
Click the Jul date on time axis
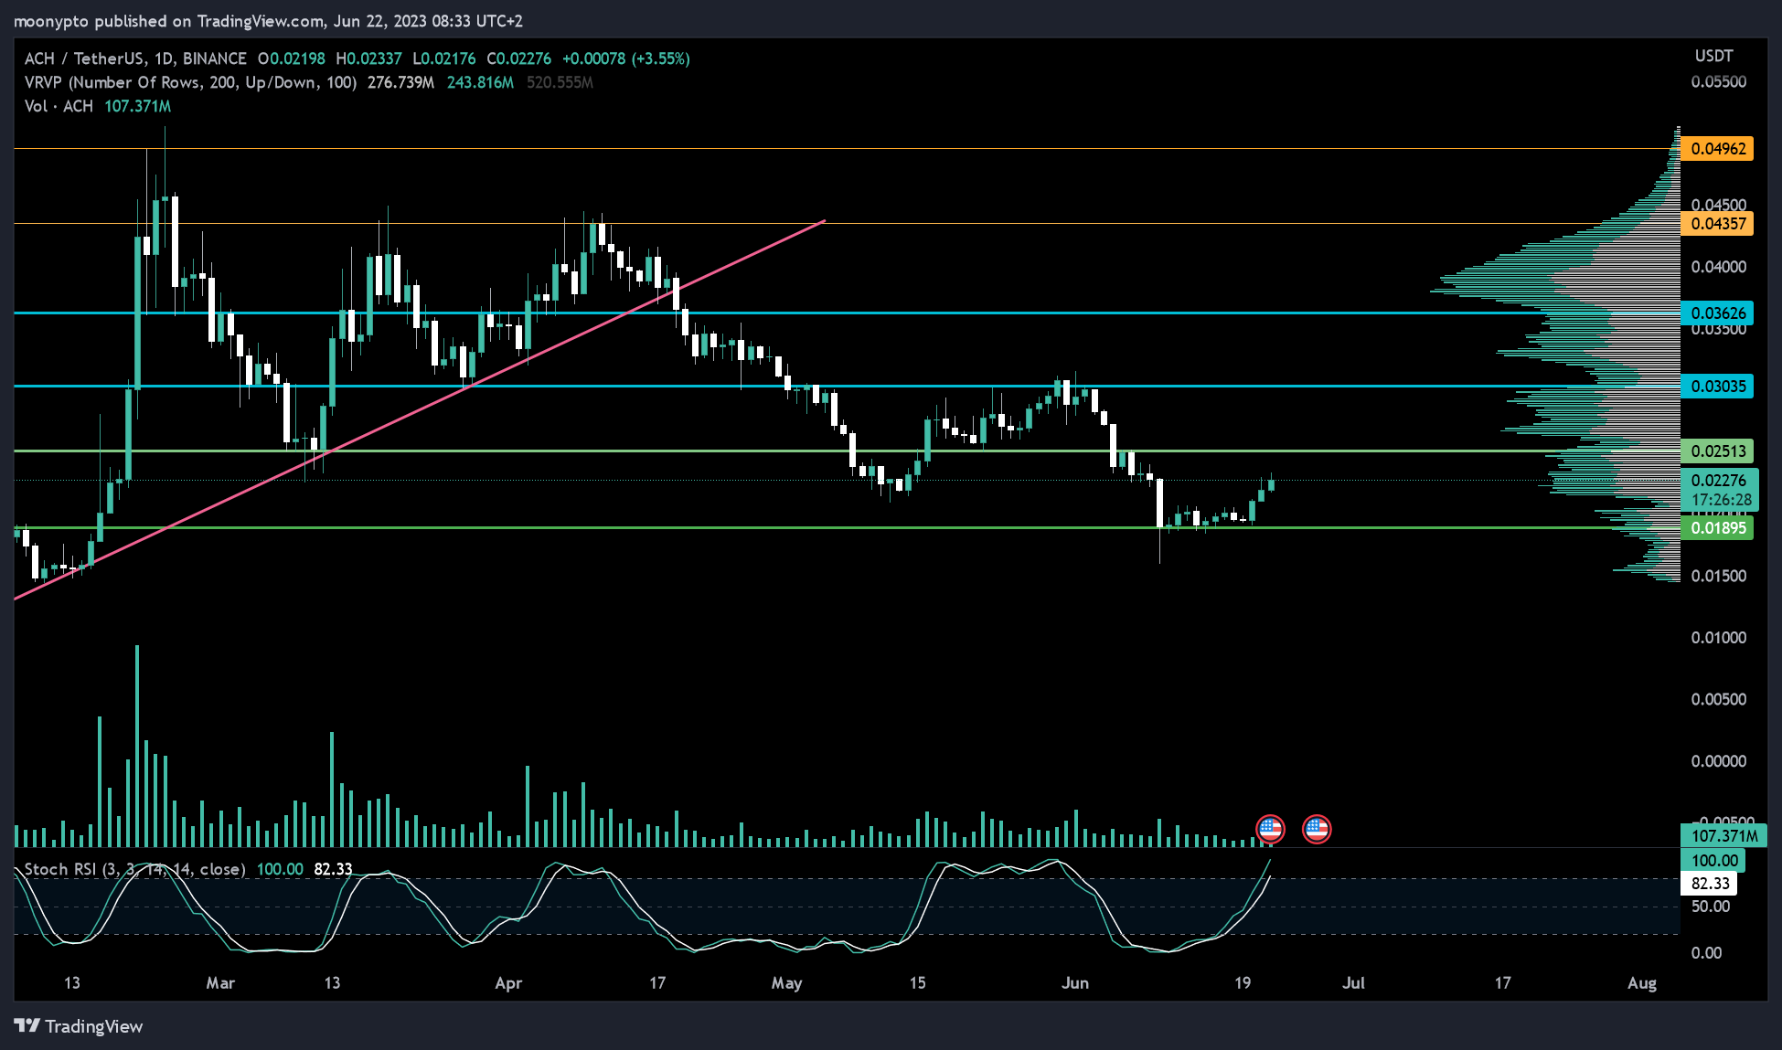tap(1353, 983)
